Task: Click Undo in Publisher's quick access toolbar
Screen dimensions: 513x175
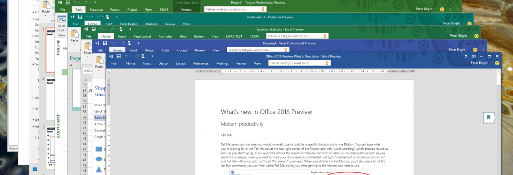Action: [x=88, y=17]
